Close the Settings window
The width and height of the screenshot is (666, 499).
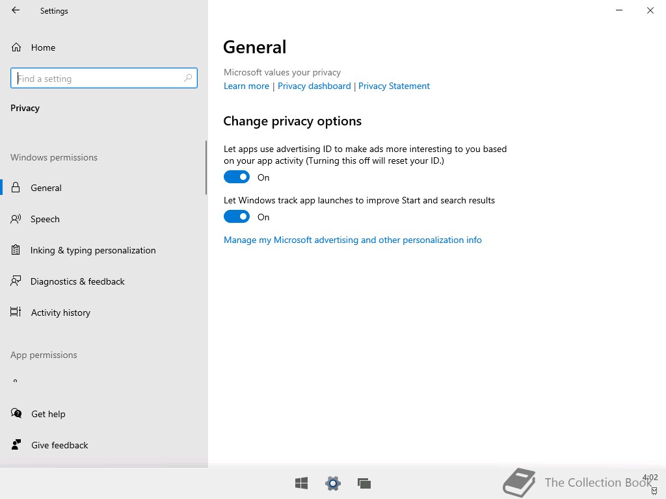point(650,10)
